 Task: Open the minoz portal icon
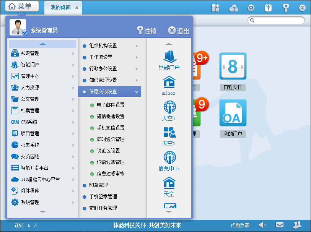click(169, 82)
